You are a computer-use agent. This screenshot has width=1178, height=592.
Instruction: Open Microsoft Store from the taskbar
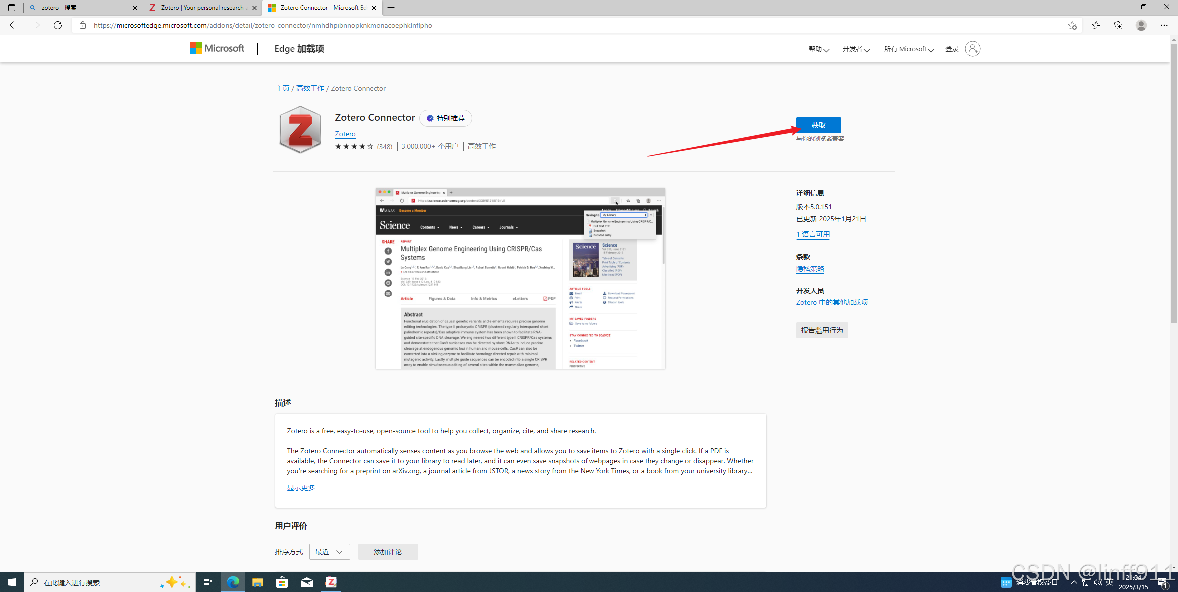(x=282, y=582)
